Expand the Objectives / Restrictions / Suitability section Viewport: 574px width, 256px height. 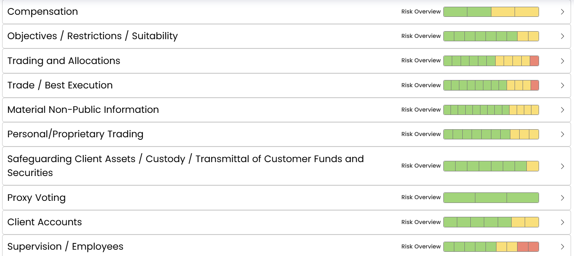(x=562, y=36)
